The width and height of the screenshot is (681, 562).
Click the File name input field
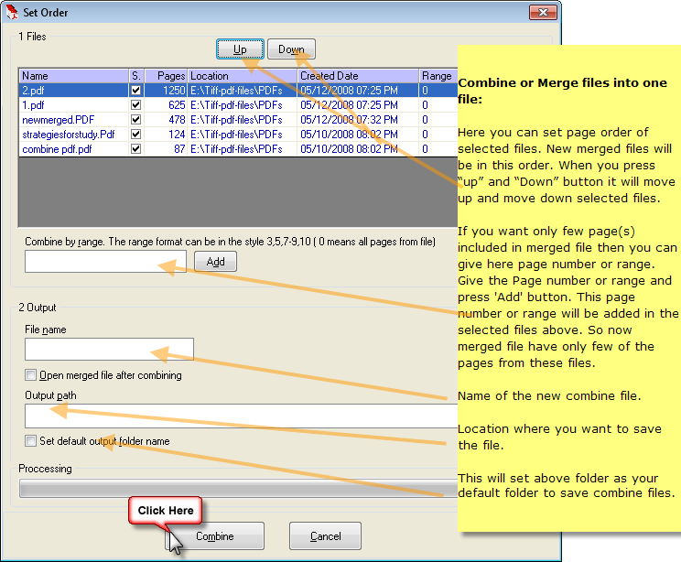click(x=109, y=349)
